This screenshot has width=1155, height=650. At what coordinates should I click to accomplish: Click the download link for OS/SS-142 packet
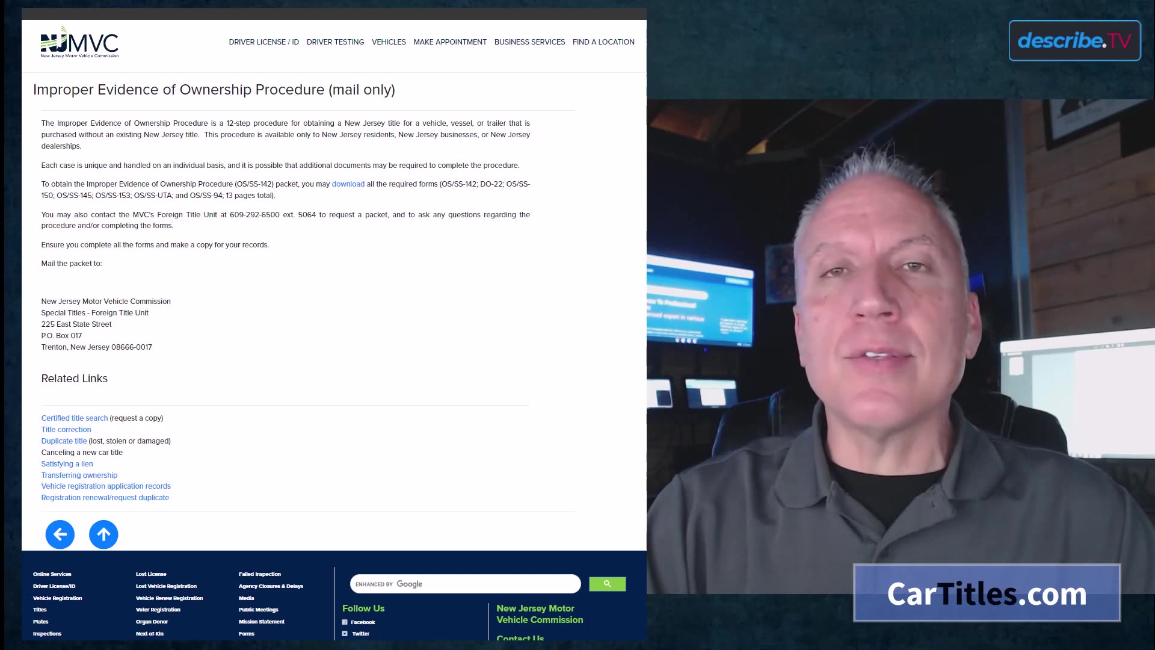click(x=348, y=184)
